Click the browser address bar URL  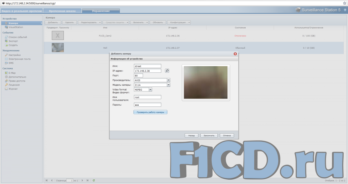click(x=30, y=3)
